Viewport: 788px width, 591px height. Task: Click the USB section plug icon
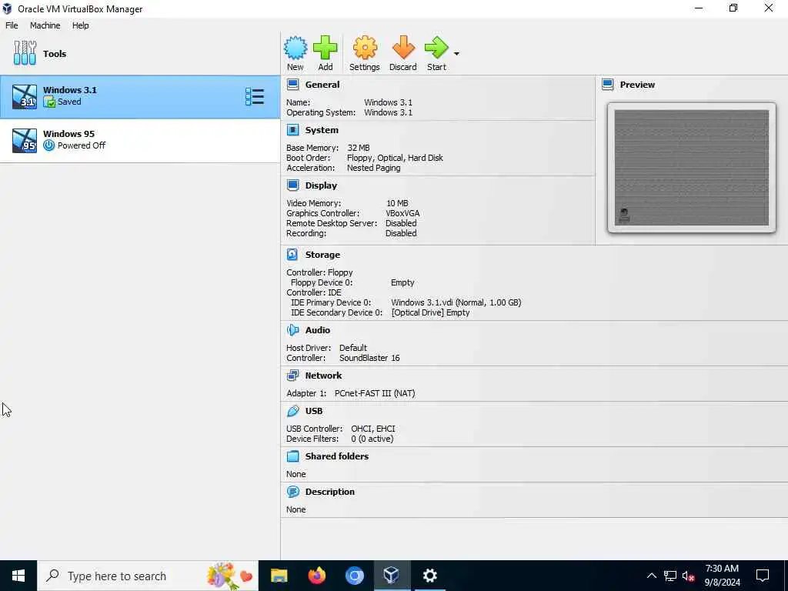tap(292, 411)
